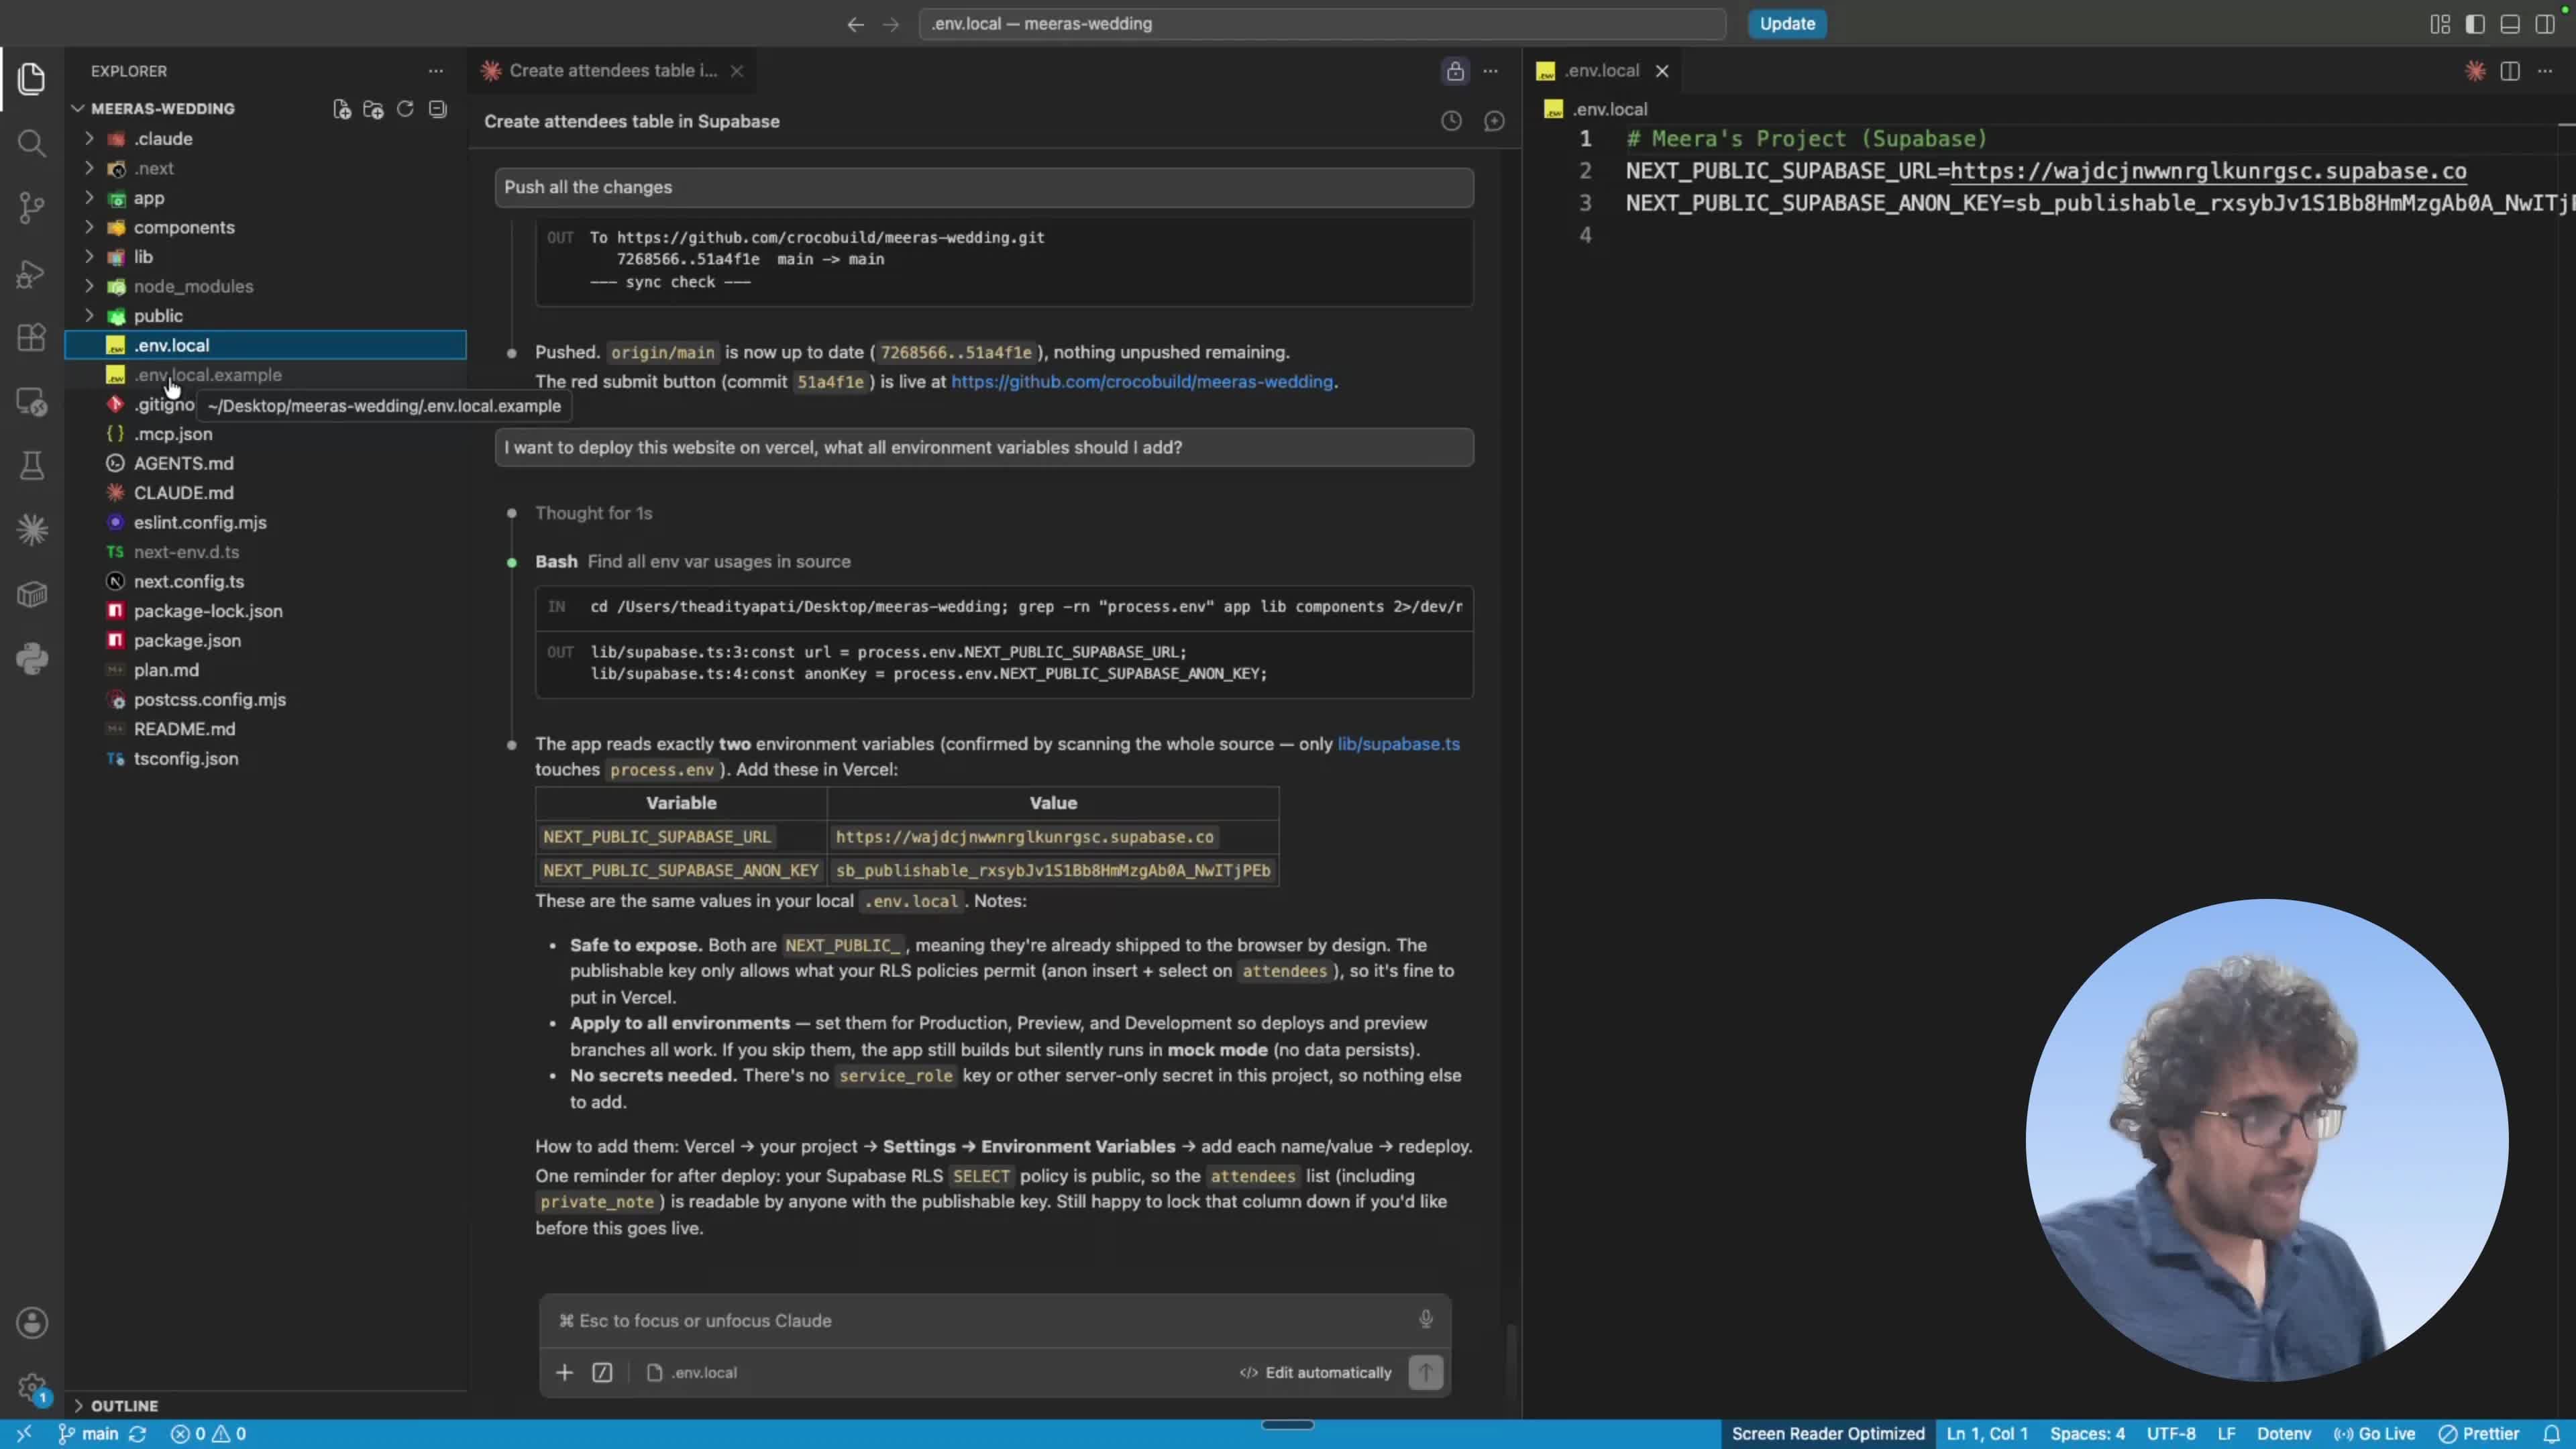Open the lib/supabase.ts link

[1398, 744]
